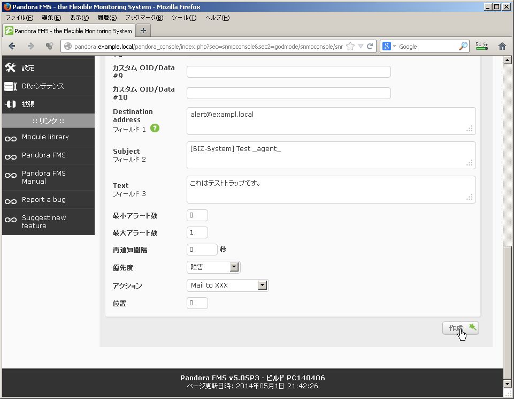
Task: Open the 拡張 sidebar section
Action: [49, 104]
